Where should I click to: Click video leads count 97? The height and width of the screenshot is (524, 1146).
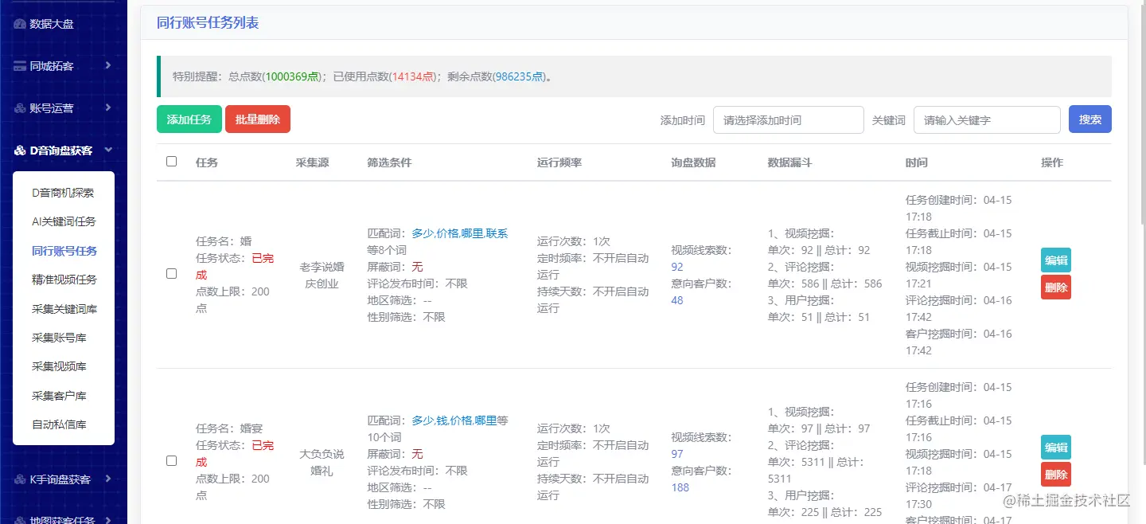click(x=677, y=455)
